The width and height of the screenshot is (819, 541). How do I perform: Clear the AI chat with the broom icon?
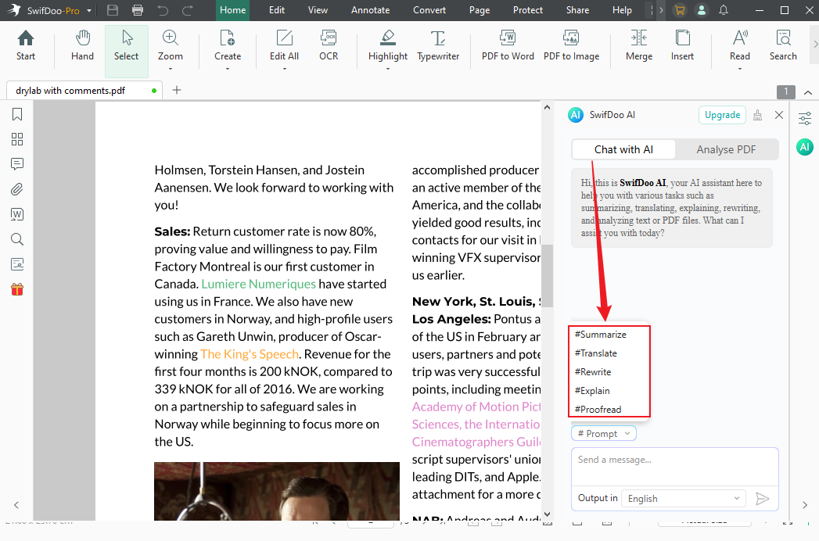coord(756,115)
